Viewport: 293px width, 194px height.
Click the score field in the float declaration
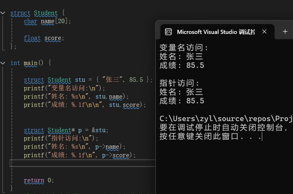click(x=53, y=38)
